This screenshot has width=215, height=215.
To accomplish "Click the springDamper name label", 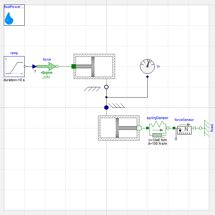I will point(158,118).
